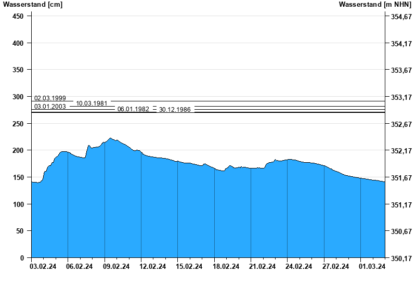Click the left axis title Wasserstand [cm]
The width and height of the screenshot is (416, 286).
point(33,4)
